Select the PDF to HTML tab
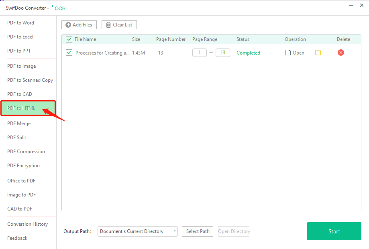Image resolution: width=369 pixels, height=249 pixels. 28,108
